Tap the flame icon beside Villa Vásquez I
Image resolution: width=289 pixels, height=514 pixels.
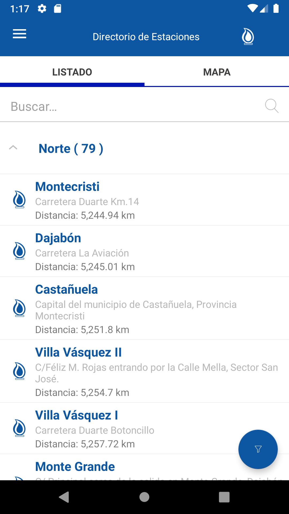tap(19, 428)
